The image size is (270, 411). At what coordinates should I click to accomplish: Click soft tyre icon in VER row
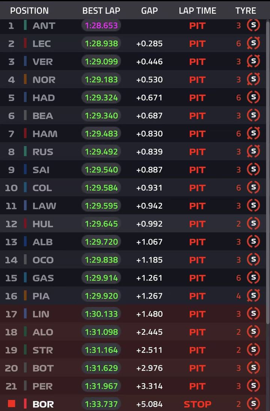point(253,61)
